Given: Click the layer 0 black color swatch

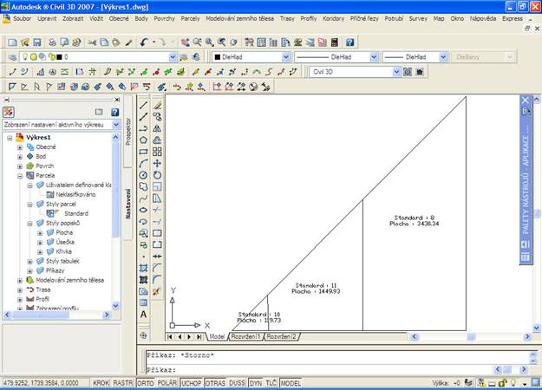Looking at the screenshot, I should [59, 57].
